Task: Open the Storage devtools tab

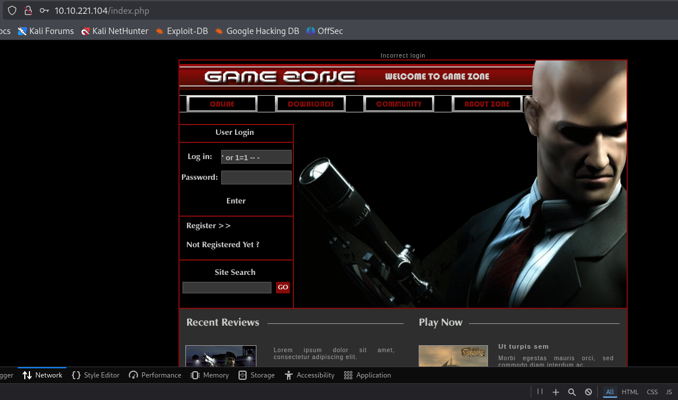Action: 256,375
